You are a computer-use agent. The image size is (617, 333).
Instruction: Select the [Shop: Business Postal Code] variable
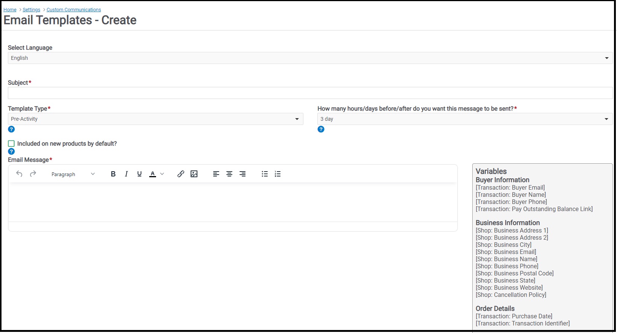(515, 273)
